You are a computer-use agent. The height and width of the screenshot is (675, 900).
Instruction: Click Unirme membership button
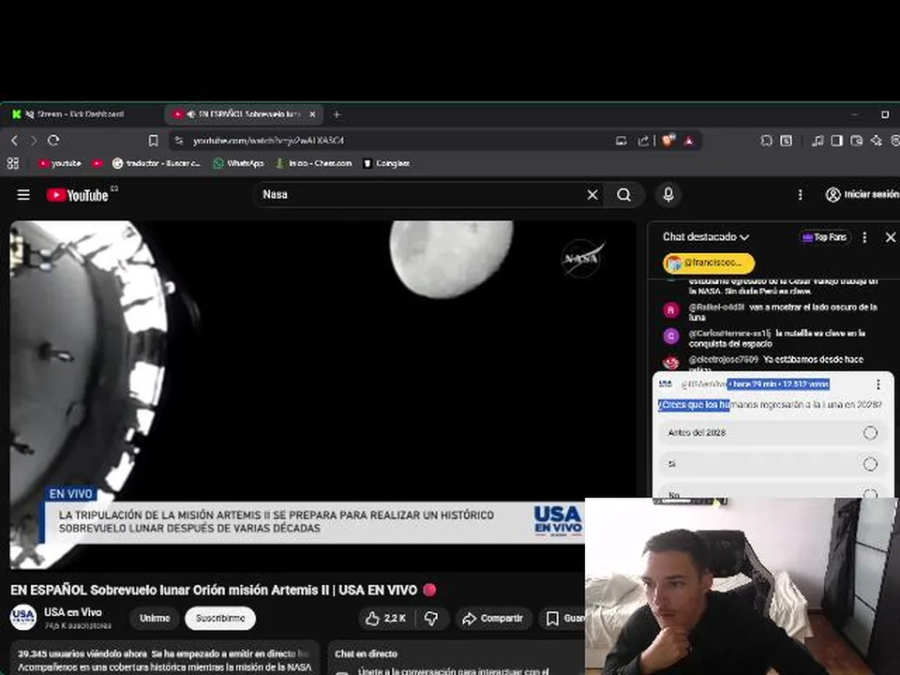[155, 618]
